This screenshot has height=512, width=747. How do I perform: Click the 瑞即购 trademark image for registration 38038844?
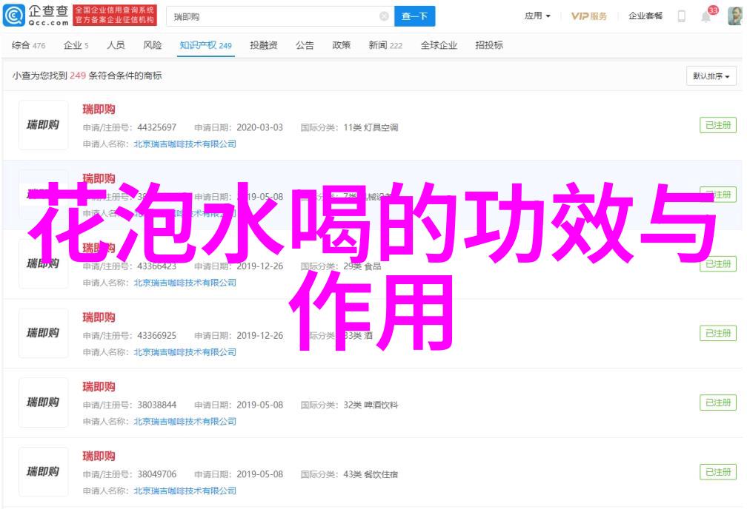point(43,402)
